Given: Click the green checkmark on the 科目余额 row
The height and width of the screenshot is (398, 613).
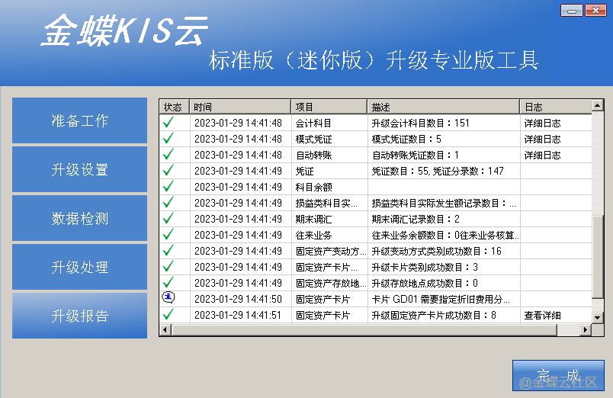Looking at the screenshot, I should [x=168, y=186].
